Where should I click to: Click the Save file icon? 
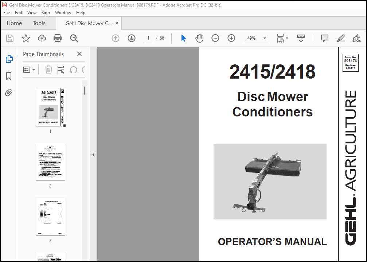10,38
